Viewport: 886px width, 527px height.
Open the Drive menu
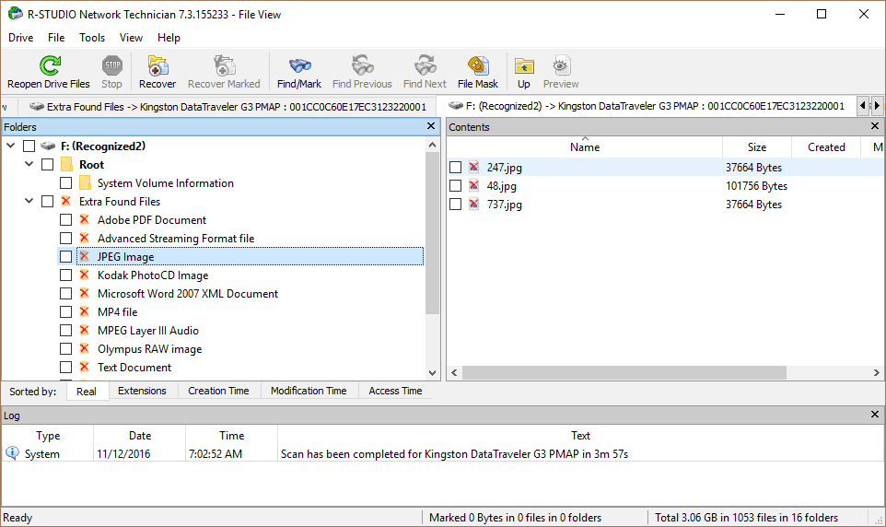click(x=21, y=38)
